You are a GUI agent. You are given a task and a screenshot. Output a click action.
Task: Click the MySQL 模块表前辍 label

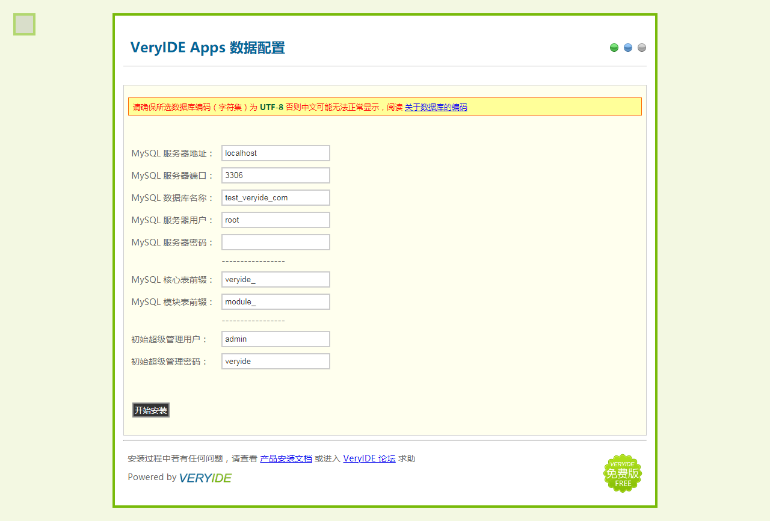pos(173,302)
